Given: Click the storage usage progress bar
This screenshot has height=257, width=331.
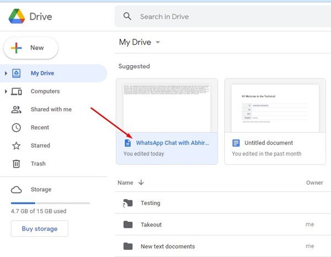Looking at the screenshot, I should pyautogui.click(x=50, y=203).
